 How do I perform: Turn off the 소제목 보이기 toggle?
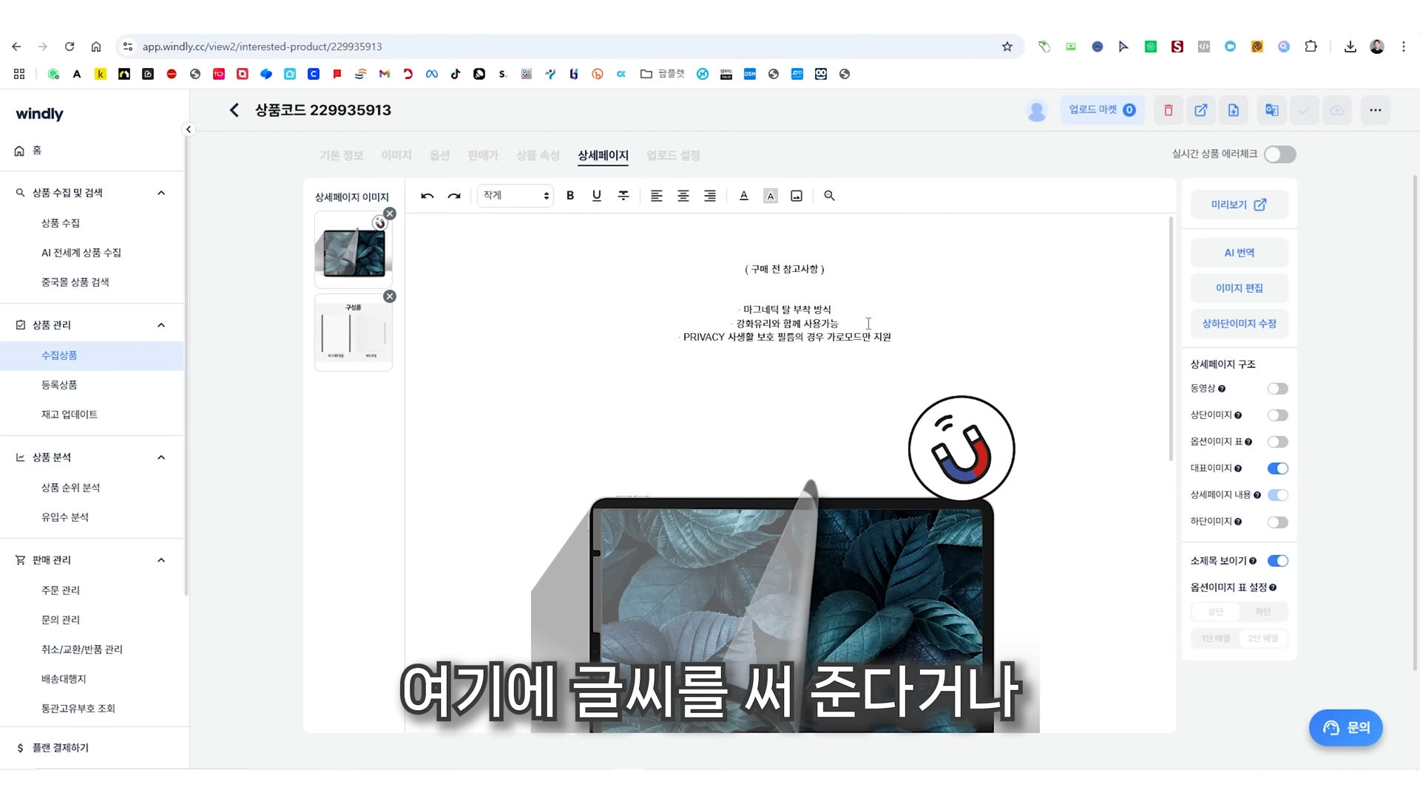point(1279,560)
